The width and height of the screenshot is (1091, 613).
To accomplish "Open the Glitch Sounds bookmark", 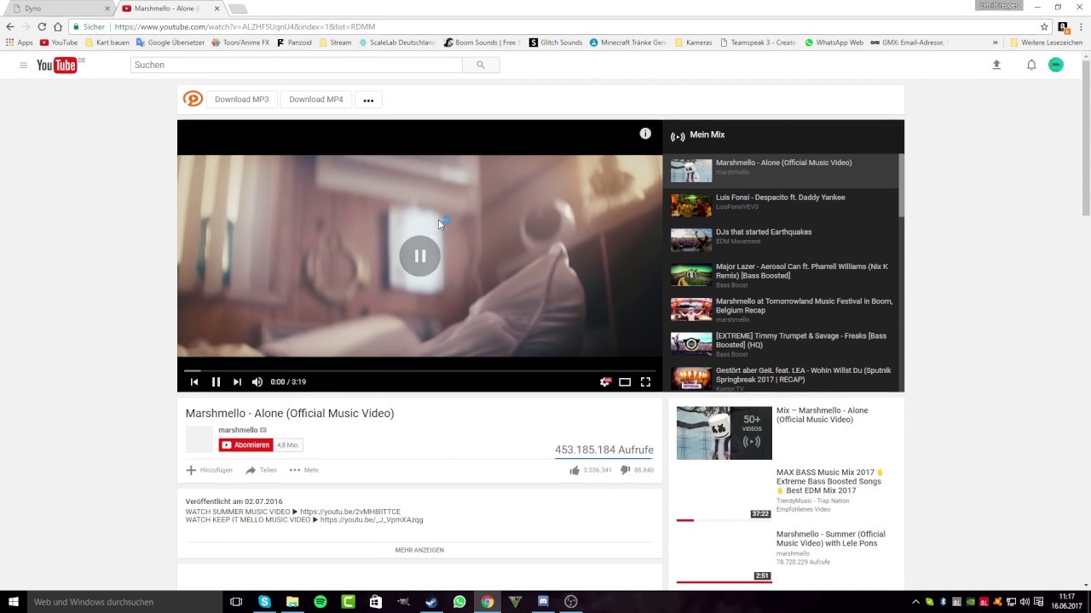I will 556,43.
